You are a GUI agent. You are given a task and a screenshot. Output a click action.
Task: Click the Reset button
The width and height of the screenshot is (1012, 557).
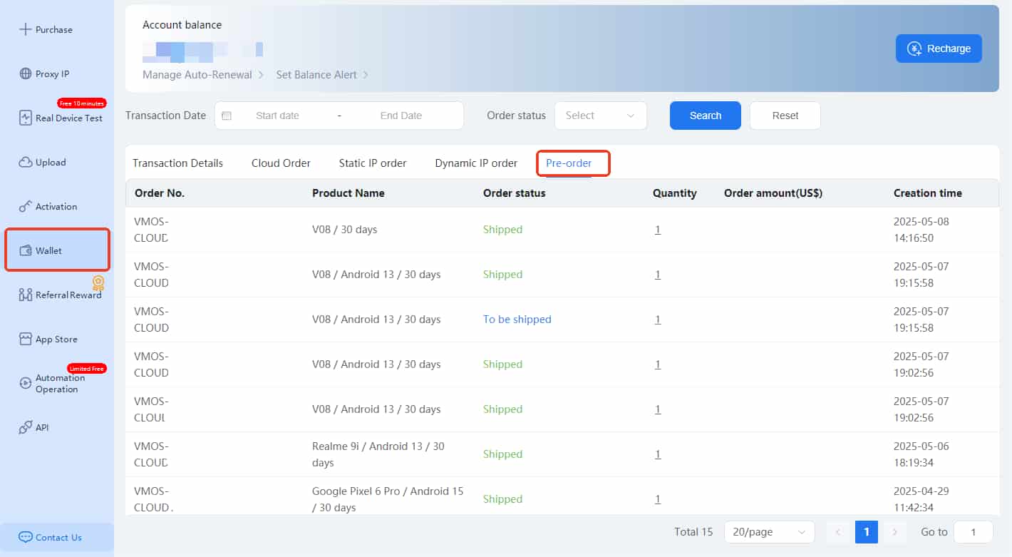(785, 116)
